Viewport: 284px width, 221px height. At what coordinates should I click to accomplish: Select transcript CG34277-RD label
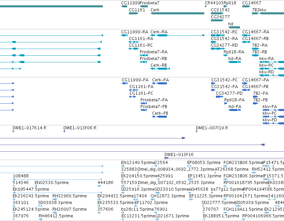(224, 45)
